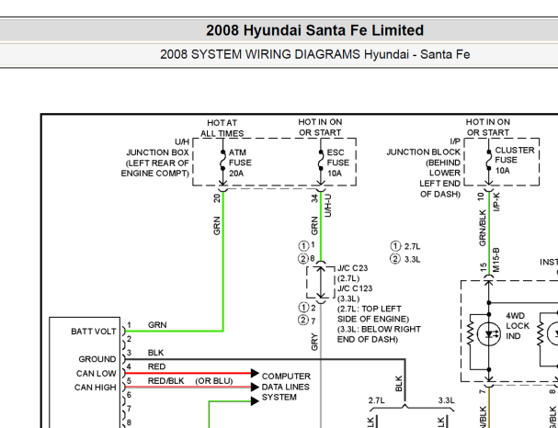558x428 pixels.
Task: Click the GRY wire label below the joint connector
Action: [x=314, y=342]
